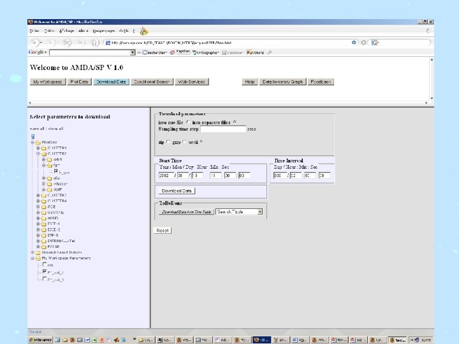This screenshot has height=344, width=459.
Task: Collapse the CLUSTER2 tree node
Action: tap(38, 154)
